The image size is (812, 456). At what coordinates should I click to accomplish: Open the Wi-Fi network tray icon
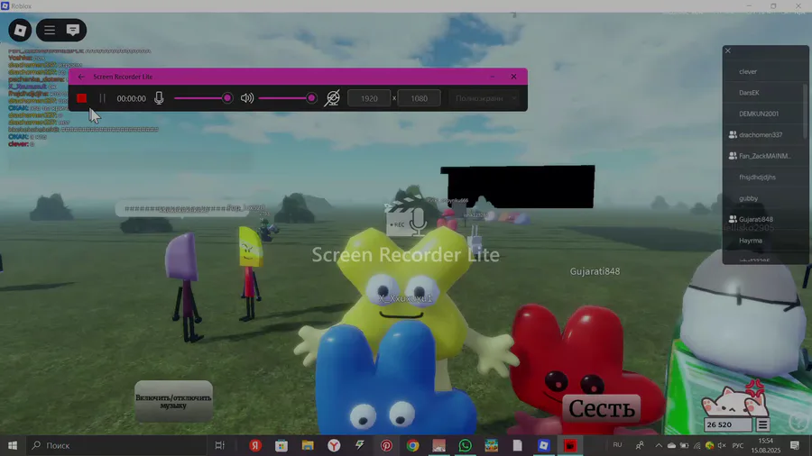pyautogui.click(x=697, y=445)
